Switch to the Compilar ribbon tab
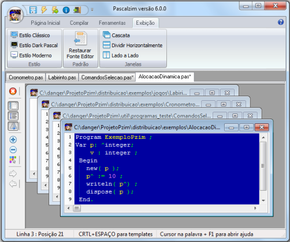 [79, 23]
